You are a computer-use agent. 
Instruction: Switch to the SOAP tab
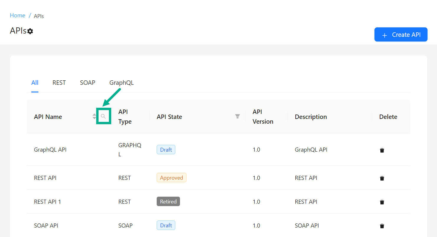pos(88,83)
